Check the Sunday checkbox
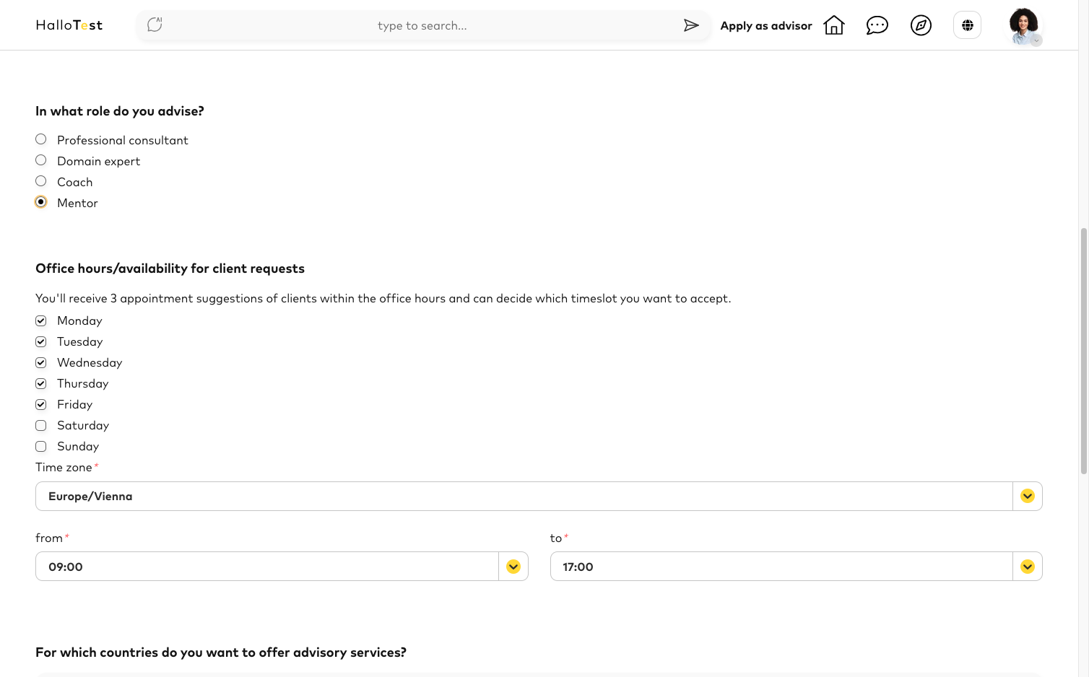Image resolution: width=1089 pixels, height=677 pixels. [41, 446]
